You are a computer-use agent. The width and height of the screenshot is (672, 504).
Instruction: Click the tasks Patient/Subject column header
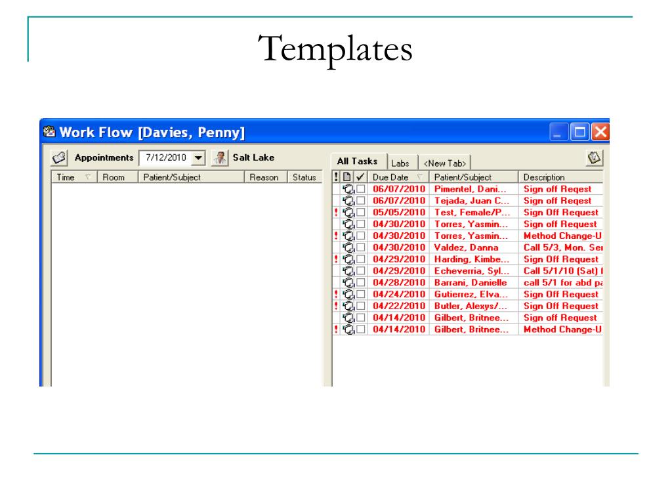(x=474, y=177)
